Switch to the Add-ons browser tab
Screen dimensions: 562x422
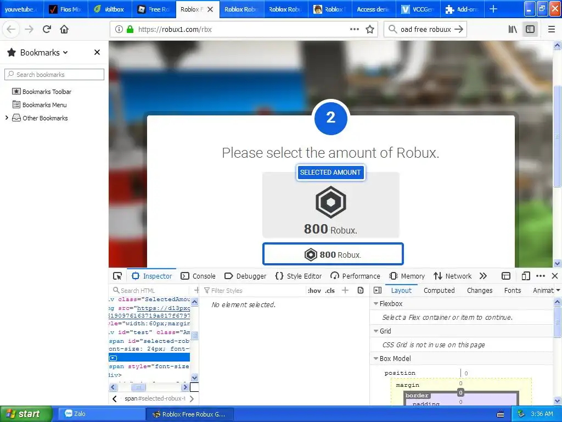coord(462,9)
